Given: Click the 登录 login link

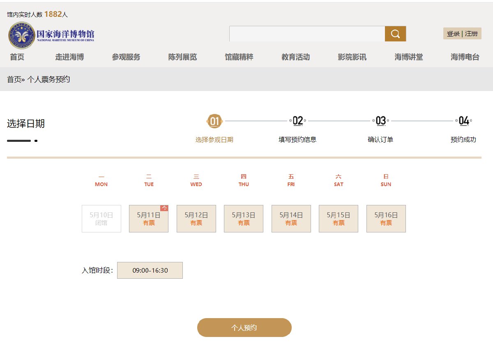Looking at the screenshot, I should [453, 34].
